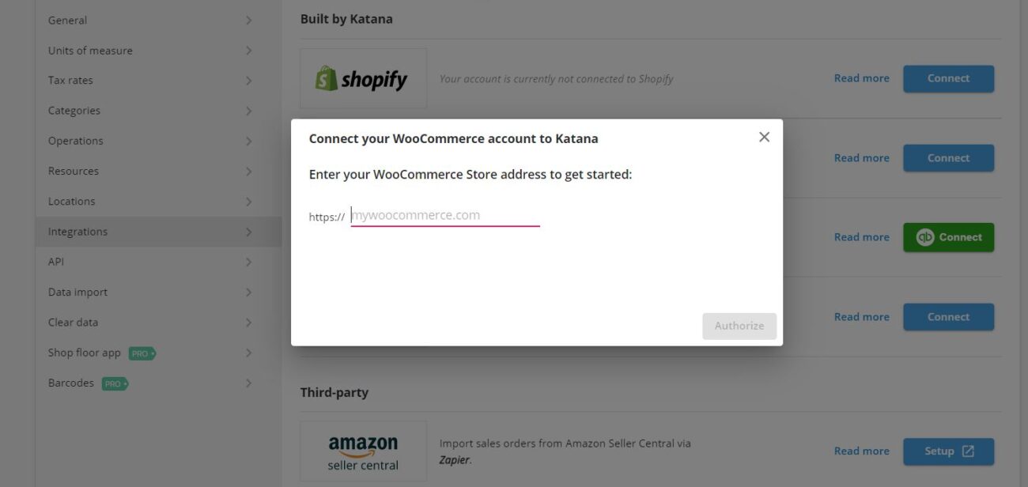
Task: Click the disabled Authorize button
Action: coord(739,325)
